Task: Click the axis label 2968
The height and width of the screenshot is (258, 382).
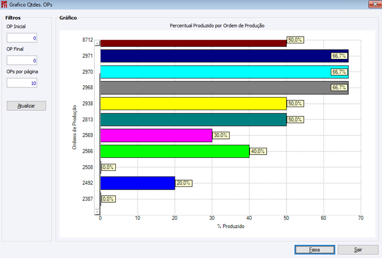Action: coord(88,88)
